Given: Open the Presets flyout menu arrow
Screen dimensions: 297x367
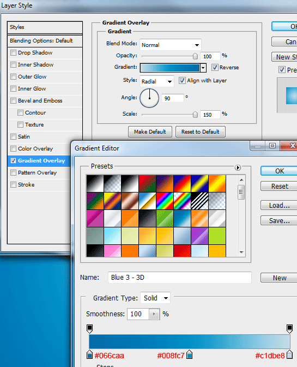Looking at the screenshot, I should pyautogui.click(x=238, y=167).
